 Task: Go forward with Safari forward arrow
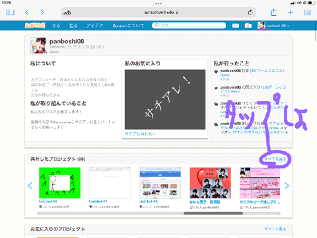click(x=42, y=13)
